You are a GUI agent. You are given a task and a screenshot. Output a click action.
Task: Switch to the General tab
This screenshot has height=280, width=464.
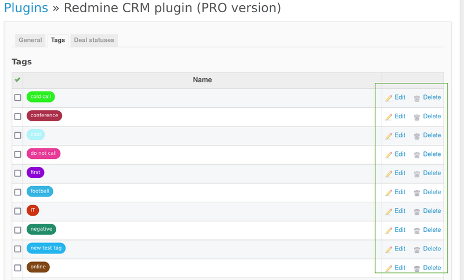pos(30,40)
